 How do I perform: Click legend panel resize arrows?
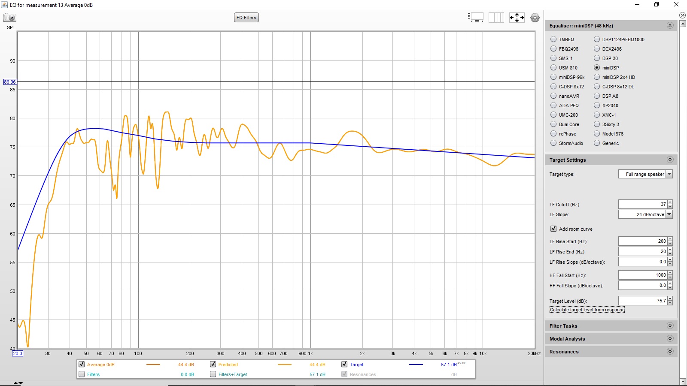(18, 383)
